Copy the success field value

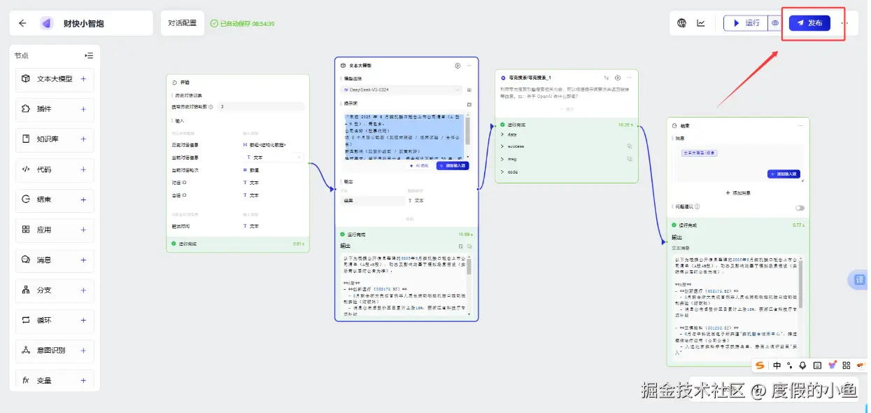click(630, 146)
